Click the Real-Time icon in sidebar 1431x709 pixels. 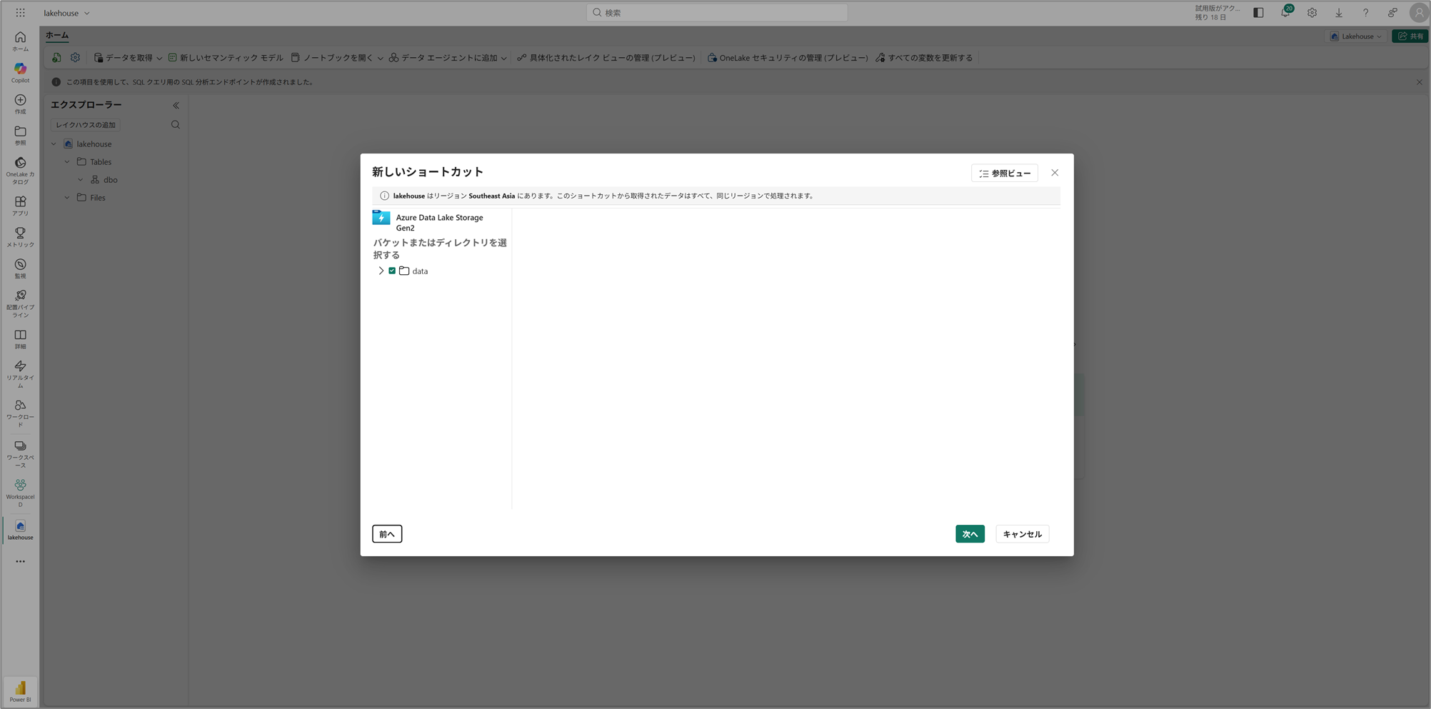point(20,373)
